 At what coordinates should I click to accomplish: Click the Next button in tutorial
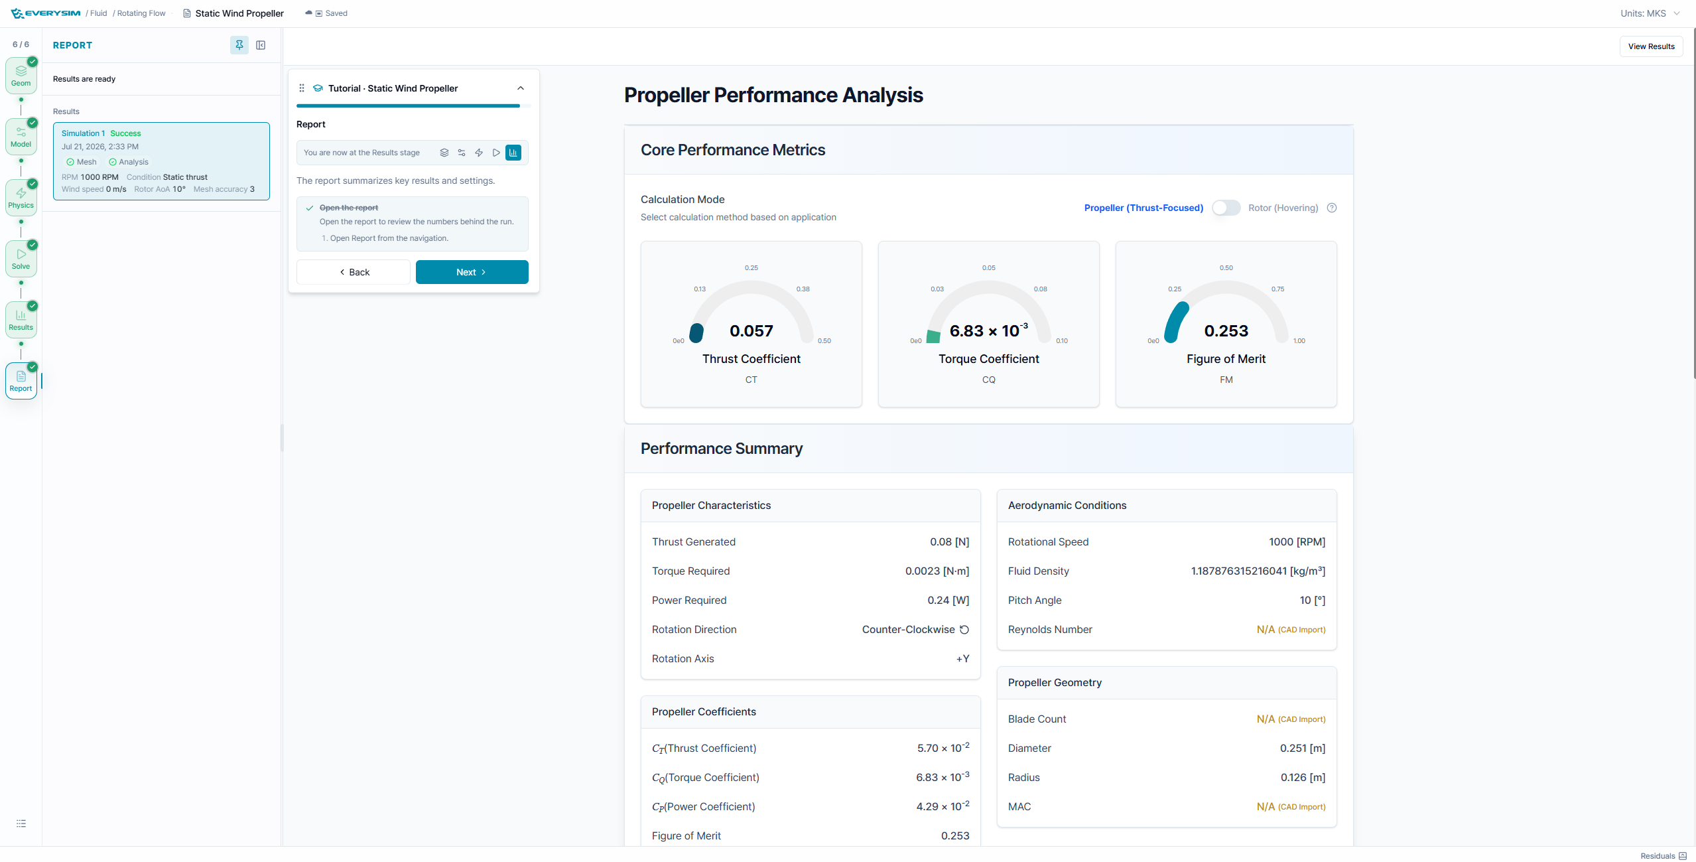pos(472,272)
